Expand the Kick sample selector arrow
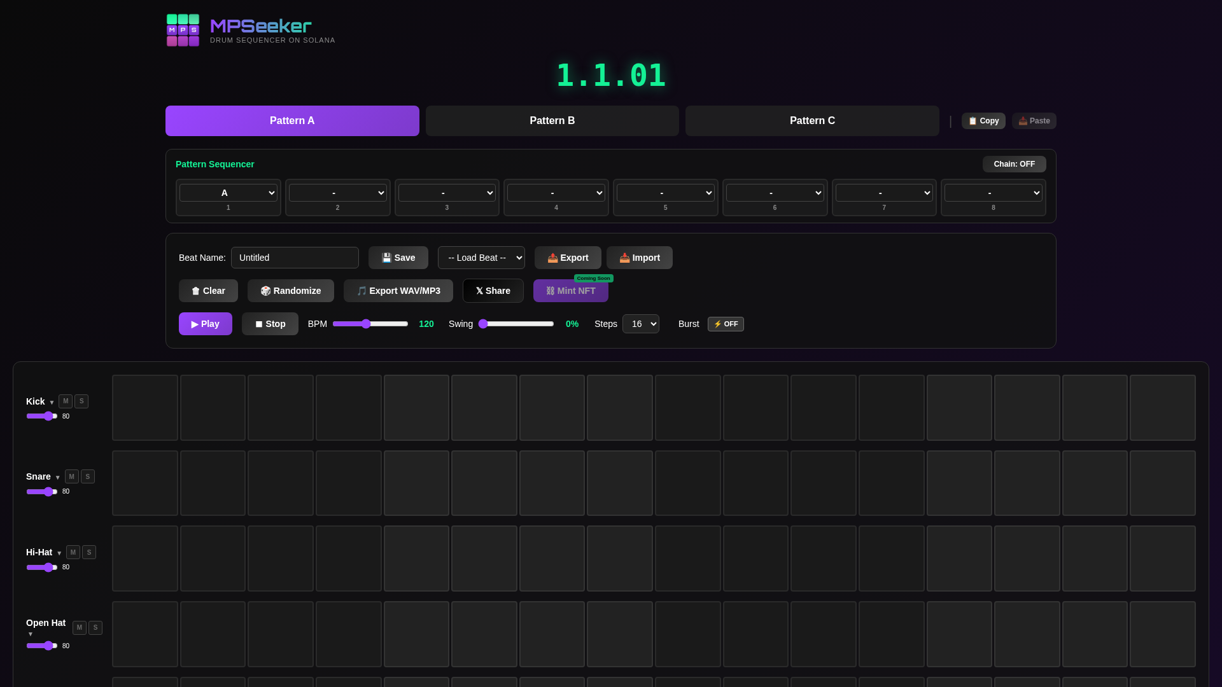This screenshot has width=1222, height=687. point(52,403)
